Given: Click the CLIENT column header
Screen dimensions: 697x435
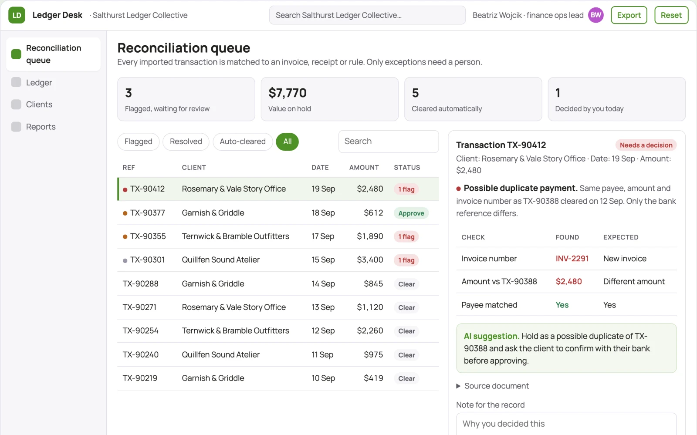Looking at the screenshot, I should tap(194, 168).
